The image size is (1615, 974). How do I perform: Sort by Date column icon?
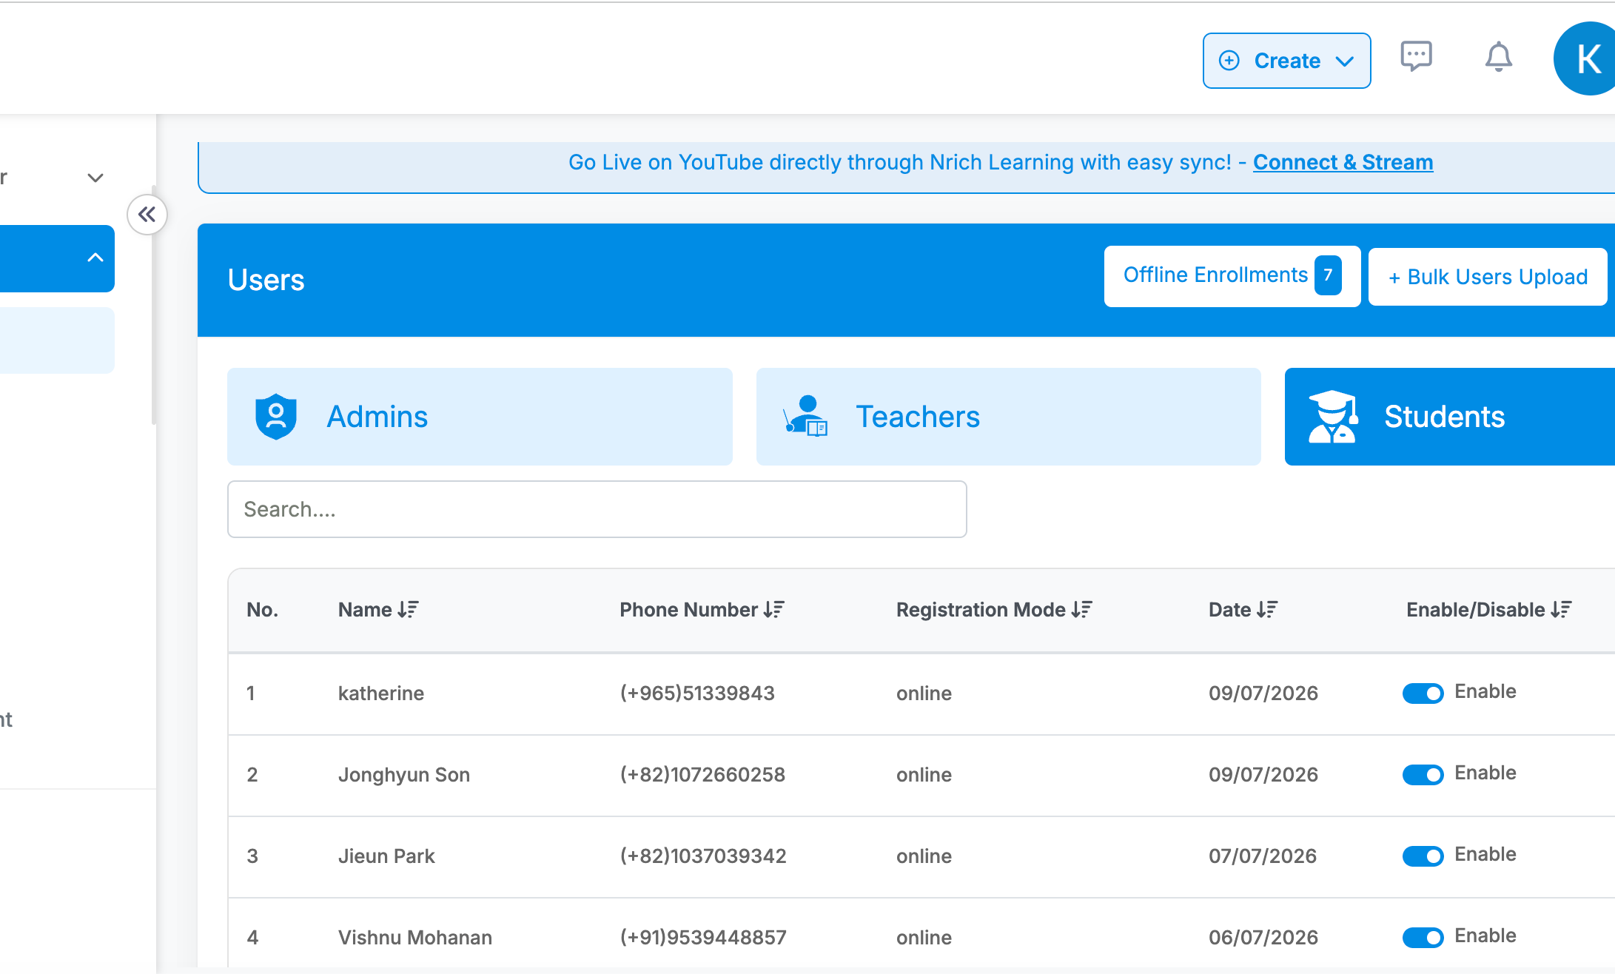pyautogui.click(x=1266, y=609)
